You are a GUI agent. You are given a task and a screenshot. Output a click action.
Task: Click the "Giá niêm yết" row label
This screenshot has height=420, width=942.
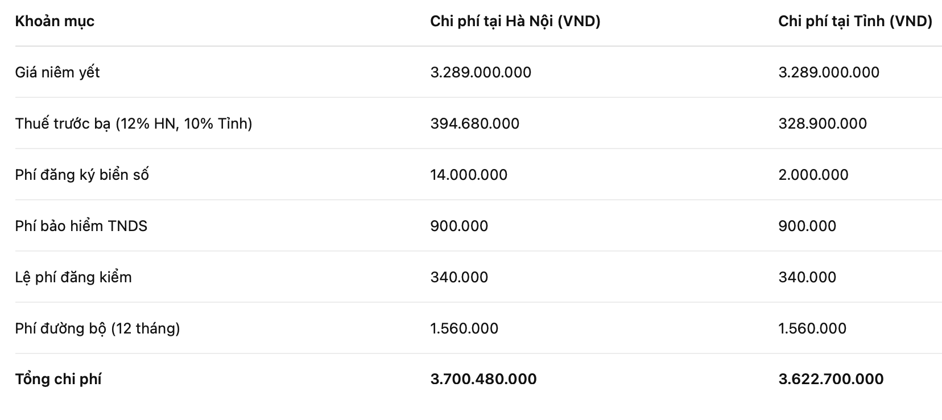tap(57, 72)
